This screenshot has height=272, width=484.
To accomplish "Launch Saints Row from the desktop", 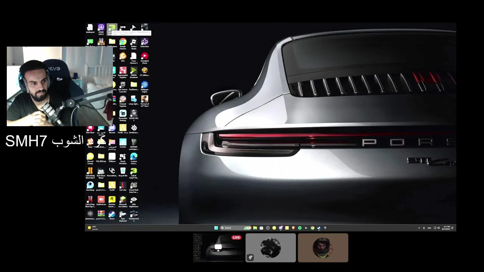I will click(144, 43).
